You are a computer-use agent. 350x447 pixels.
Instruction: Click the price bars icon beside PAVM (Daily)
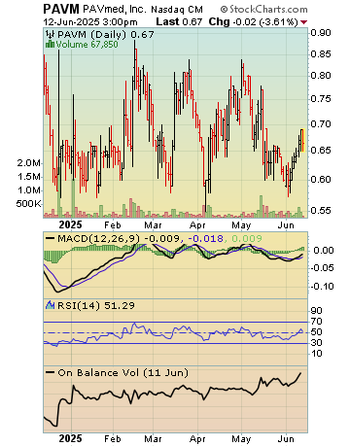(x=50, y=34)
